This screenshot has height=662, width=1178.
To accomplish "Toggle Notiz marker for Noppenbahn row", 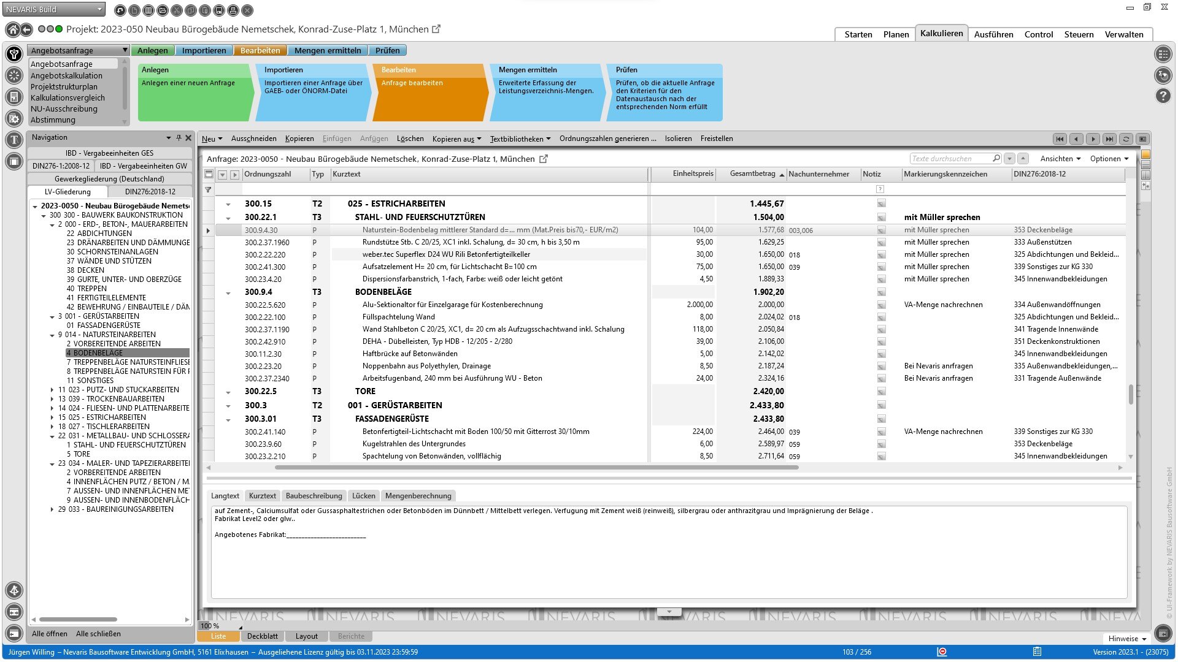I will pos(881,367).
